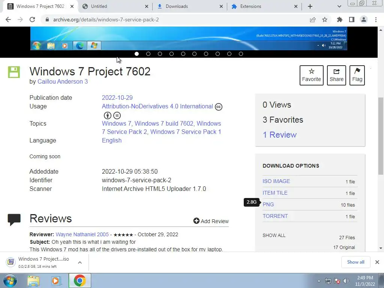Screen dimensions: 384x288
Task: Click the volume speaker tray icon
Action: tap(346, 281)
